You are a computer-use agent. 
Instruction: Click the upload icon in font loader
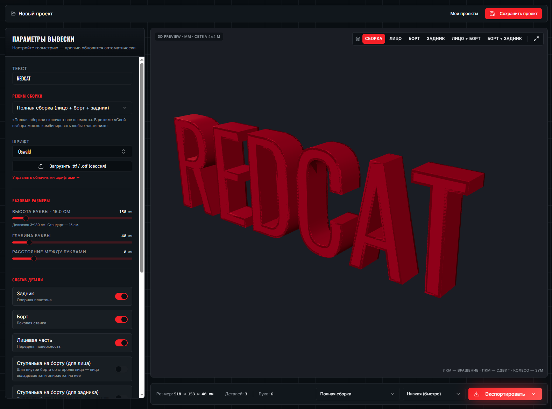pyautogui.click(x=41, y=166)
